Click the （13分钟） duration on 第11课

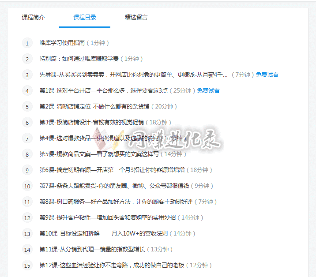[x=160, y=249]
